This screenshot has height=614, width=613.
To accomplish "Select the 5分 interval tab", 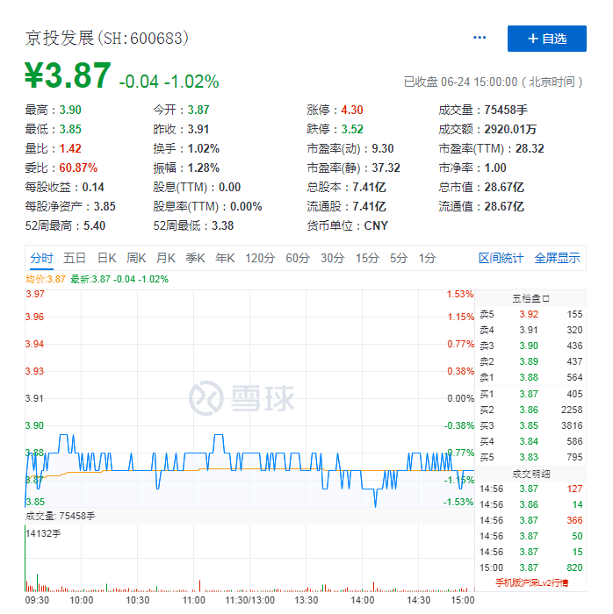I will pos(399,258).
